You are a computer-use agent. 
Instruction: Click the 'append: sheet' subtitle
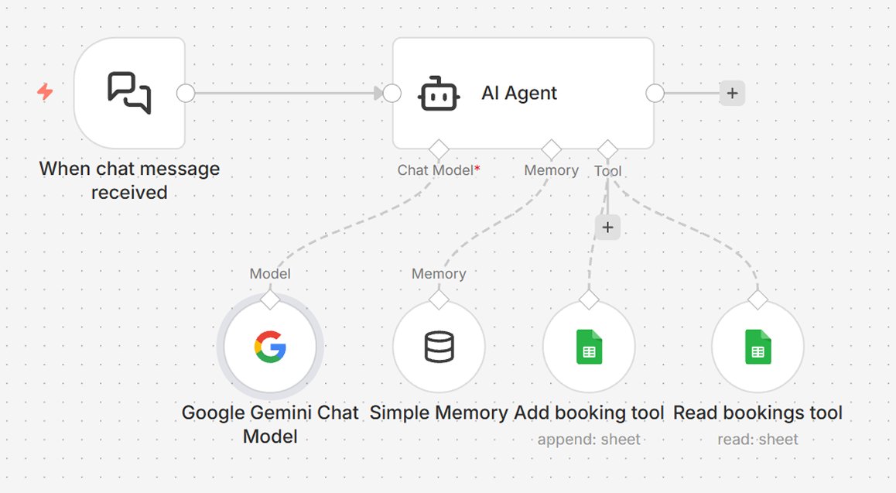point(589,440)
